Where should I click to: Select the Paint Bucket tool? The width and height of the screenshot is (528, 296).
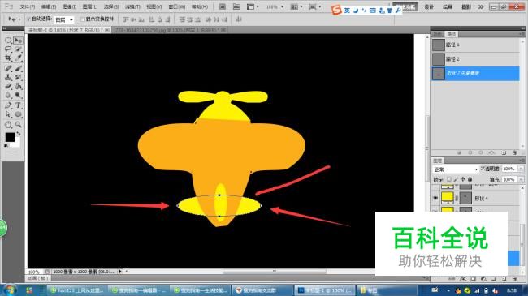point(18,86)
